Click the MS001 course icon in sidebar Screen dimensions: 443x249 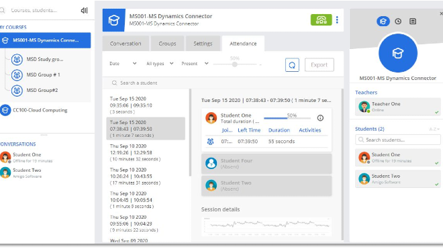(x=5, y=40)
